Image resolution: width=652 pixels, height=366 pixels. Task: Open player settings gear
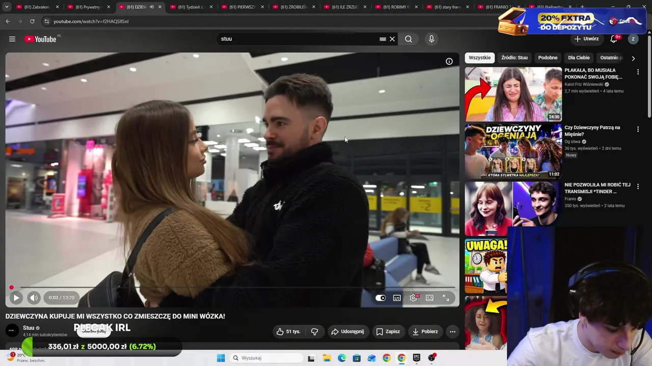pyautogui.click(x=413, y=298)
